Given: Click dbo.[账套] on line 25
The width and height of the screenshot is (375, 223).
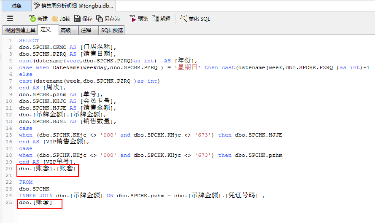Looking at the screenshot, I should (35, 202).
